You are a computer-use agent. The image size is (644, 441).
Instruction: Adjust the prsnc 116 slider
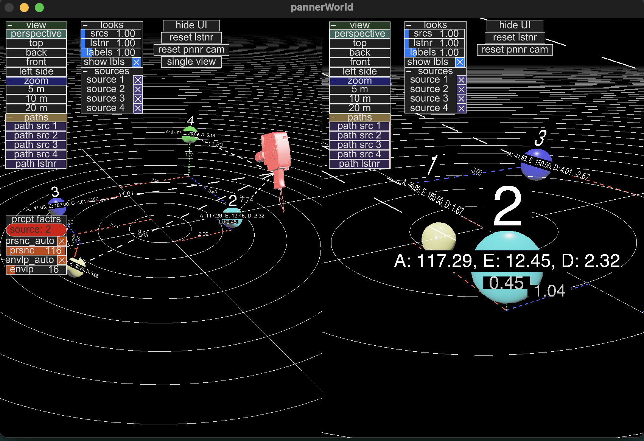pos(36,251)
